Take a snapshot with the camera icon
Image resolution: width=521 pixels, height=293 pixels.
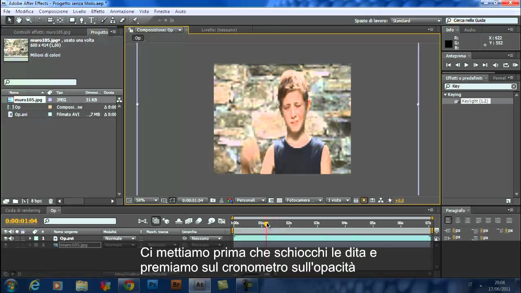tap(213, 200)
